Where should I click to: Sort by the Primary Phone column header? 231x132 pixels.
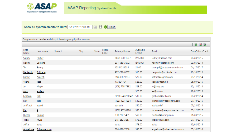122,51
